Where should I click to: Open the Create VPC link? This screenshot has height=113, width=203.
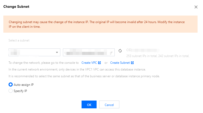pyautogui.click(x=89, y=63)
